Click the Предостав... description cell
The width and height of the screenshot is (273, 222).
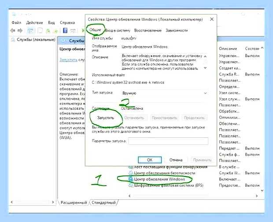(x=230, y=186)
